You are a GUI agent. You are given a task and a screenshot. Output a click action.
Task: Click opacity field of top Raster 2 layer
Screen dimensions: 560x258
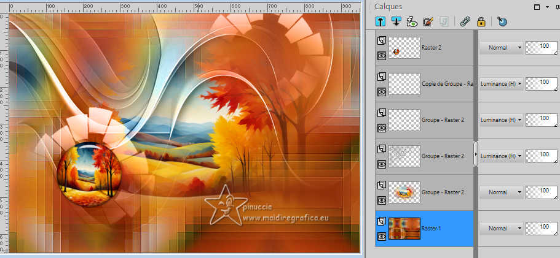pyautogui.click(x=542, y=47)
